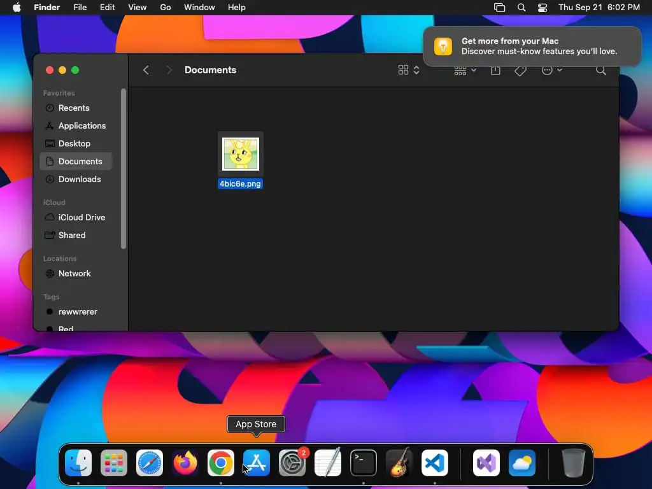Open TextEdit from the Dock

pyautogui.click(x=328, y=463)
